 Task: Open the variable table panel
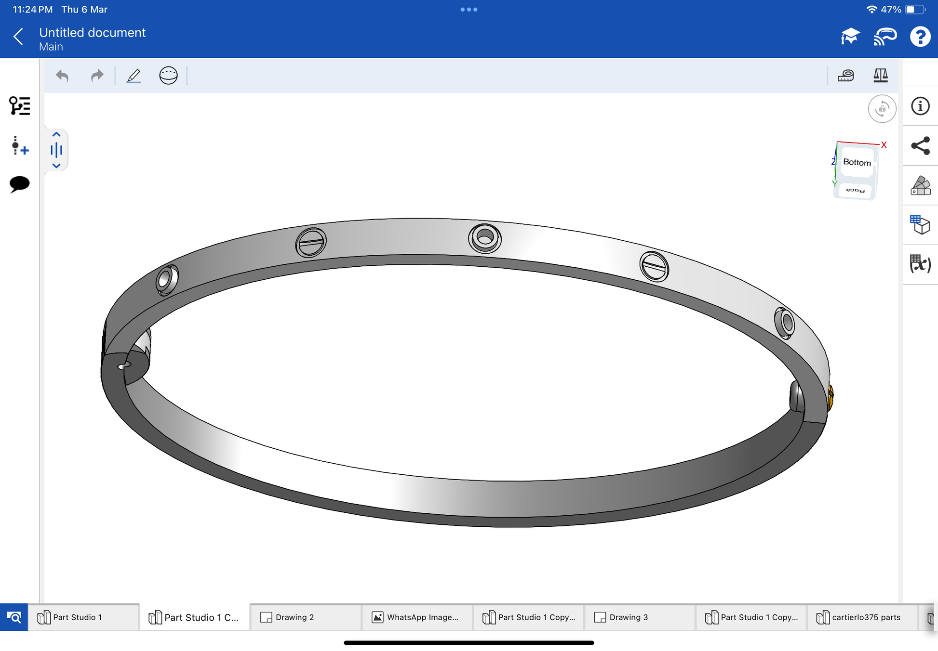point(920,264)
